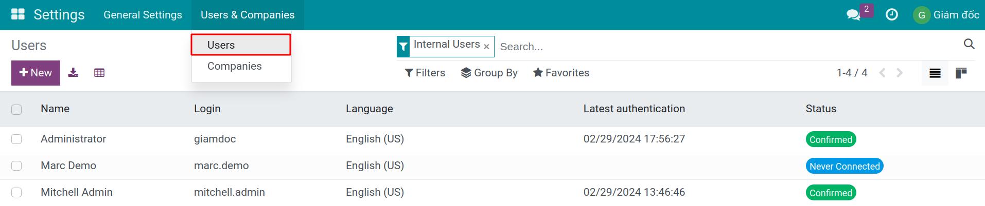This screenshot has width=985, height=206.
Task: Go to previous page arrow
Action: [x=883, y=73]
